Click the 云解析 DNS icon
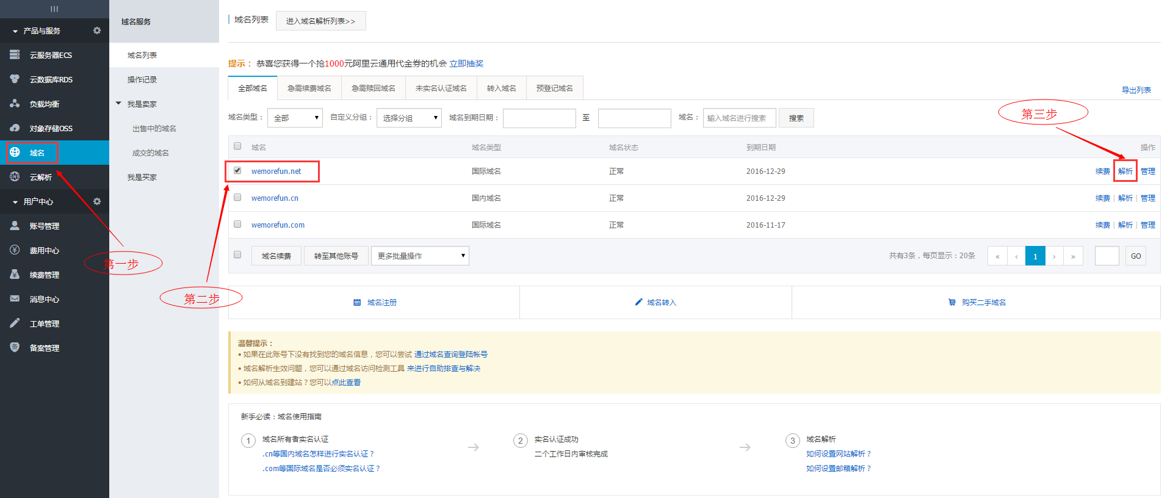1170x498 pixels. [15, 177]
